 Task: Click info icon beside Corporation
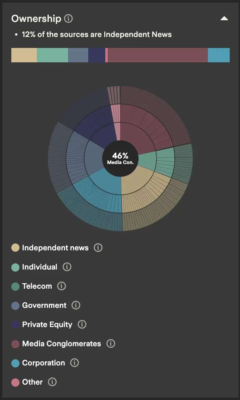[75, 363]
